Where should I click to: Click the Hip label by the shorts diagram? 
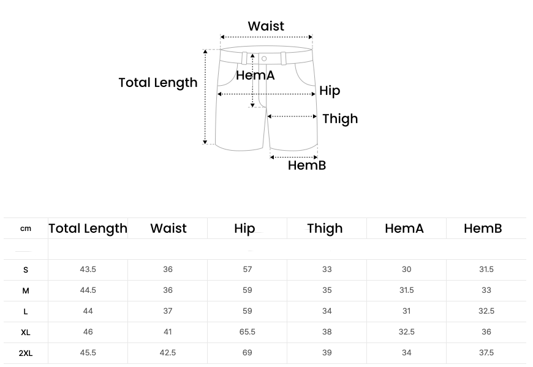pos(330,91)
